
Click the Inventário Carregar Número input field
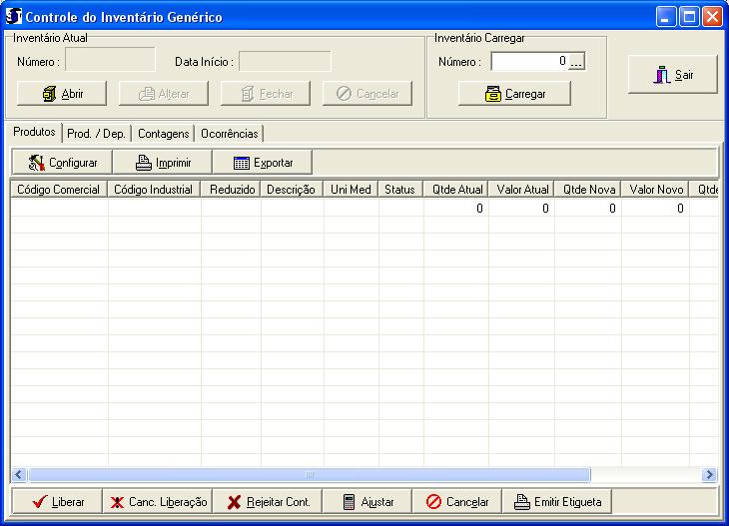click(529, 62)
